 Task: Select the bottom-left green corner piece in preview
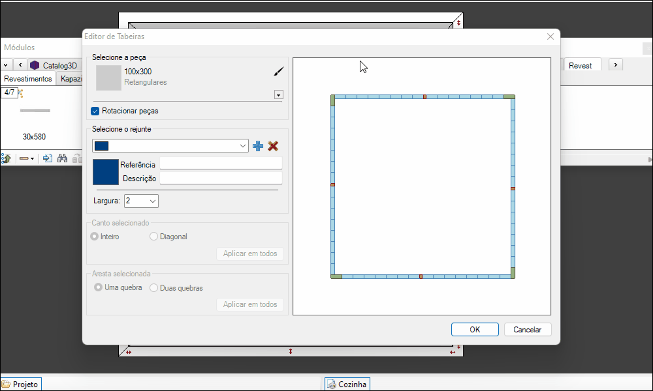pos(336,277)
